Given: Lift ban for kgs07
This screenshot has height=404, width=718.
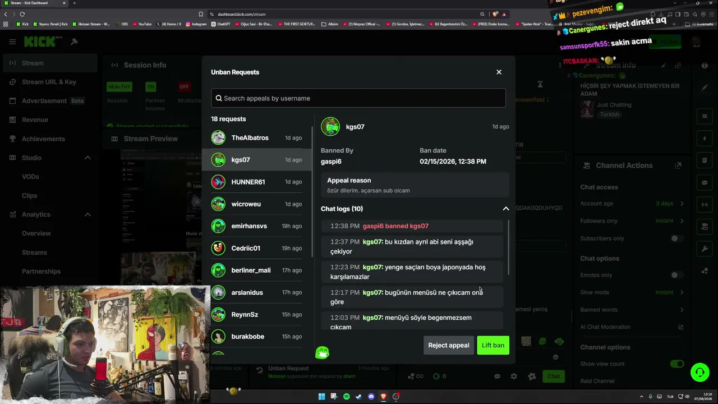Looking at the screenshot, I should [x=493, y=345].
